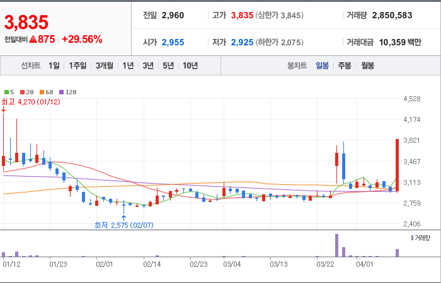Click the 01/23 date axis label
Viewport: 441px width, 283px height.
coord(58,265)
